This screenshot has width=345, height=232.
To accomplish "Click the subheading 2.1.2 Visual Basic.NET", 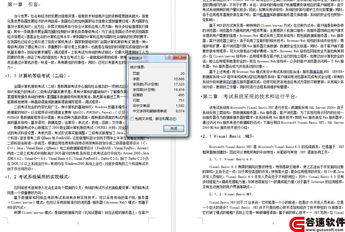I will pyautogui.click(x=231, y=194).
